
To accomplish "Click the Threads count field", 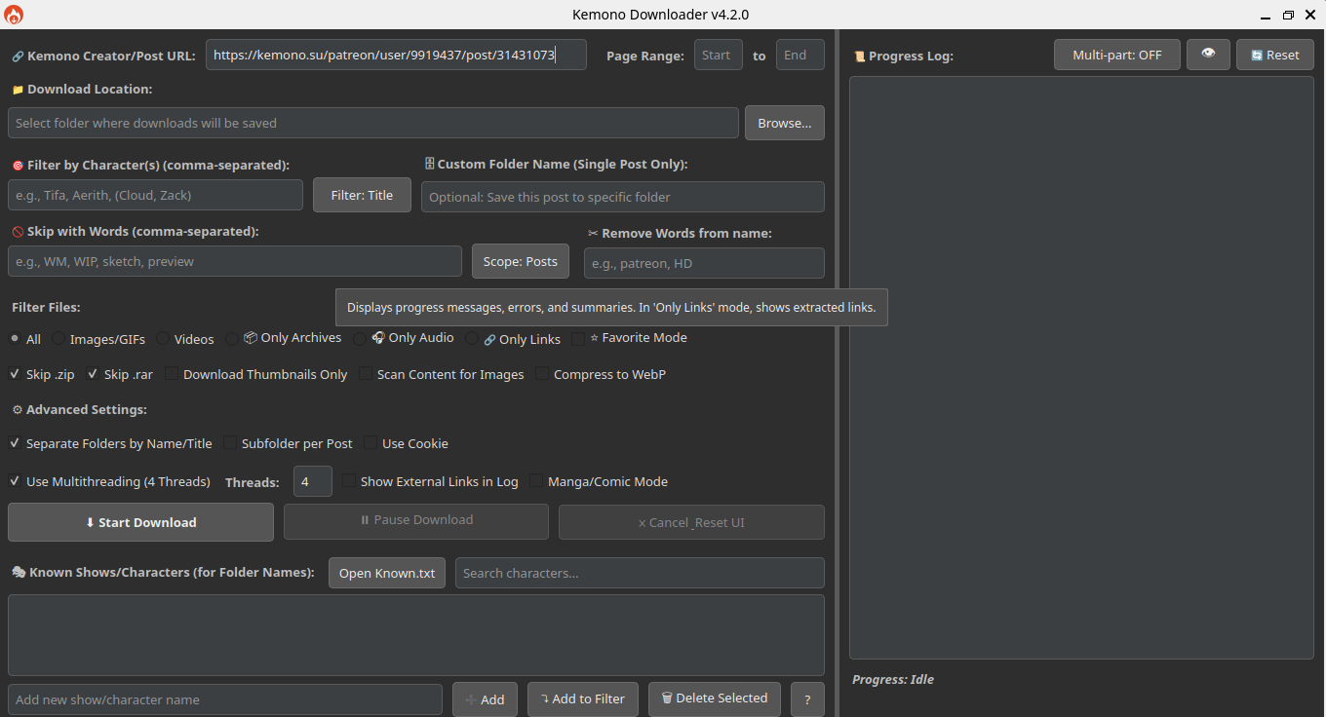I will pyautogui.click(x=312, y=480).
